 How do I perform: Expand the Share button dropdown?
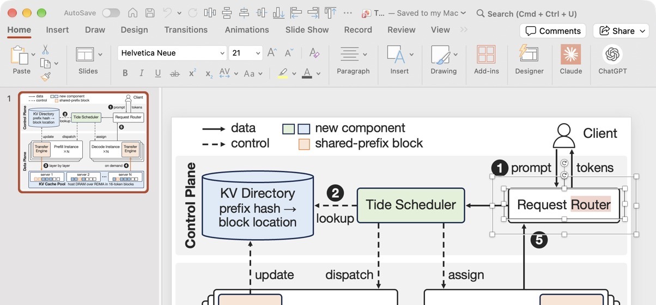point(642,31)
